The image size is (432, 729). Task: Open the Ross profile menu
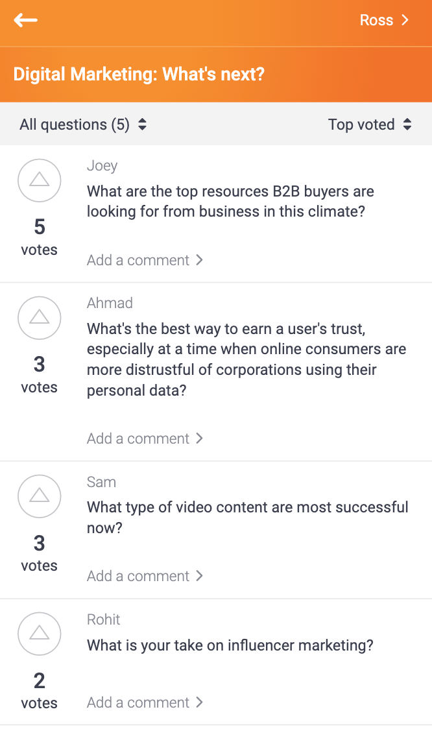(x=384, y=20)
